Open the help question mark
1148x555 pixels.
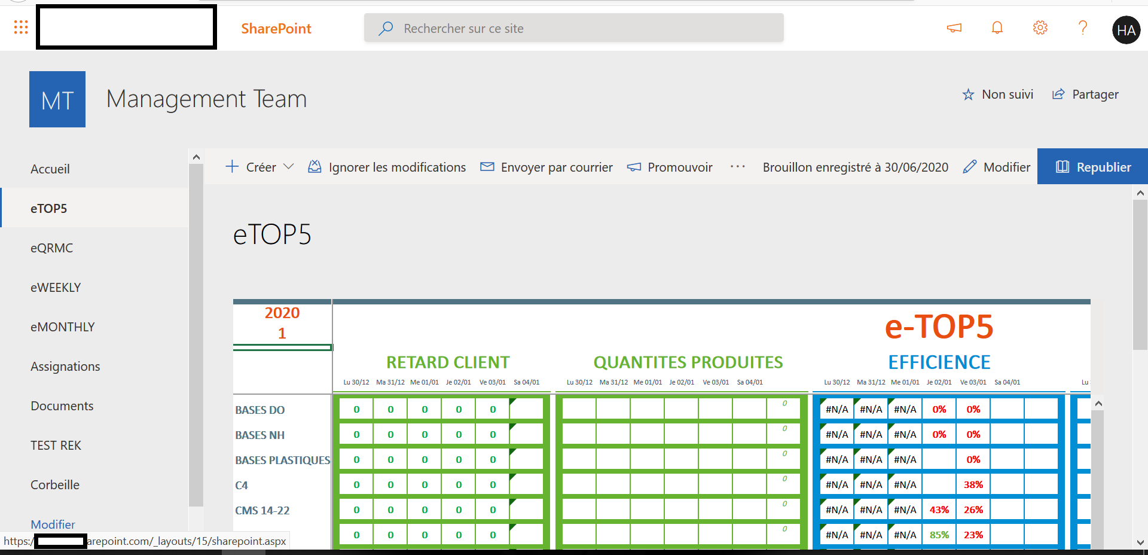[x=1083, y=28]
